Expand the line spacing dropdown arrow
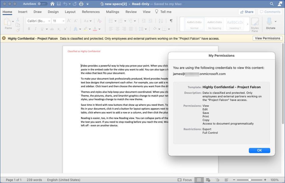285x183 pixels. tap(146, 29)
